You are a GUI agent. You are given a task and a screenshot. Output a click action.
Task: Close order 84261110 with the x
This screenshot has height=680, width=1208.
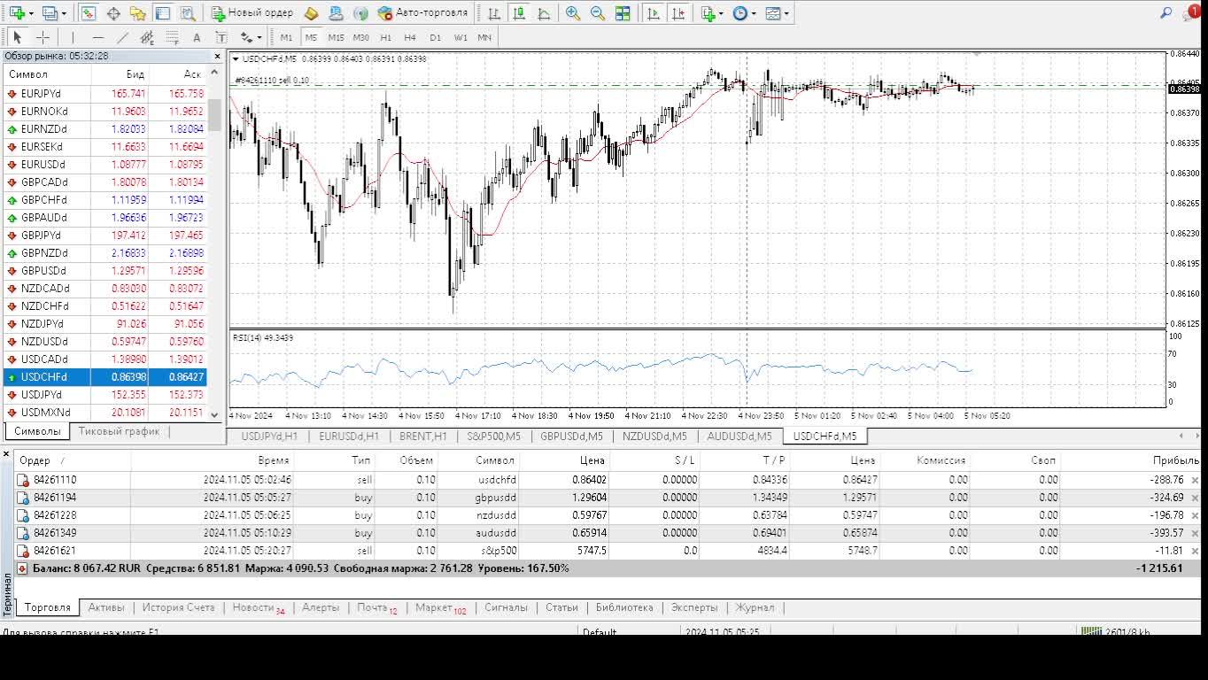pyautogui.click(x=1195, y=480)
